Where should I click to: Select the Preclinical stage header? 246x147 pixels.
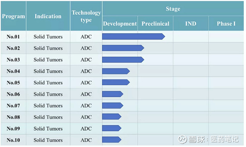point(155,24)
